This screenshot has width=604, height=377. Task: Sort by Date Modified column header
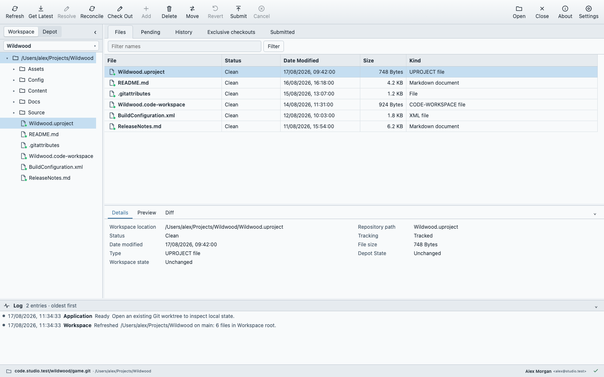pos(320,61)
